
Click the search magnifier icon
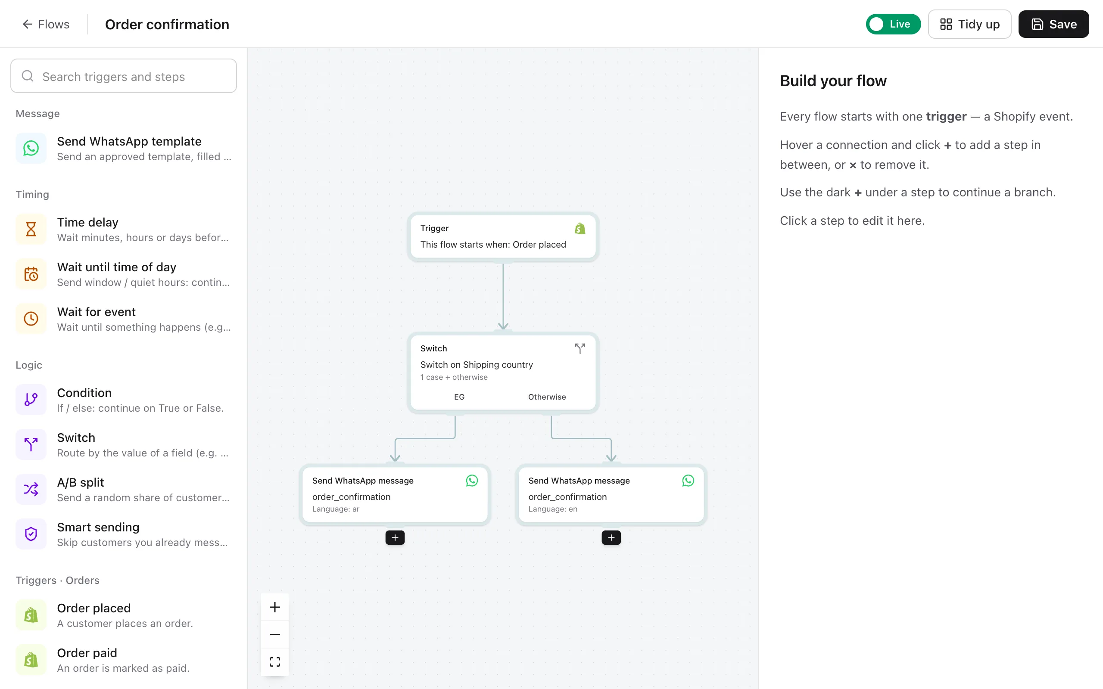(28, 76)
